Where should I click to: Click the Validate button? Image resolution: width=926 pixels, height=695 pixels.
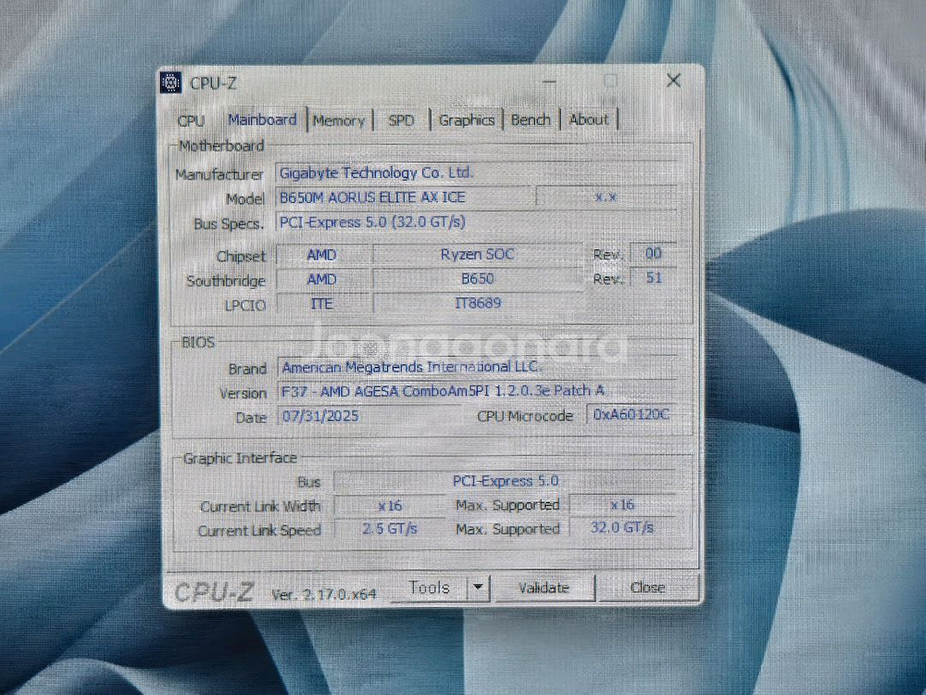point(544,588)
